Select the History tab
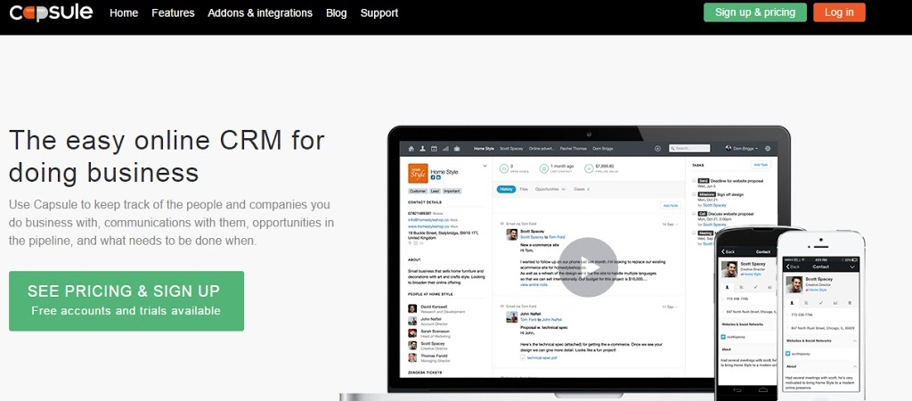 (506, 189)
